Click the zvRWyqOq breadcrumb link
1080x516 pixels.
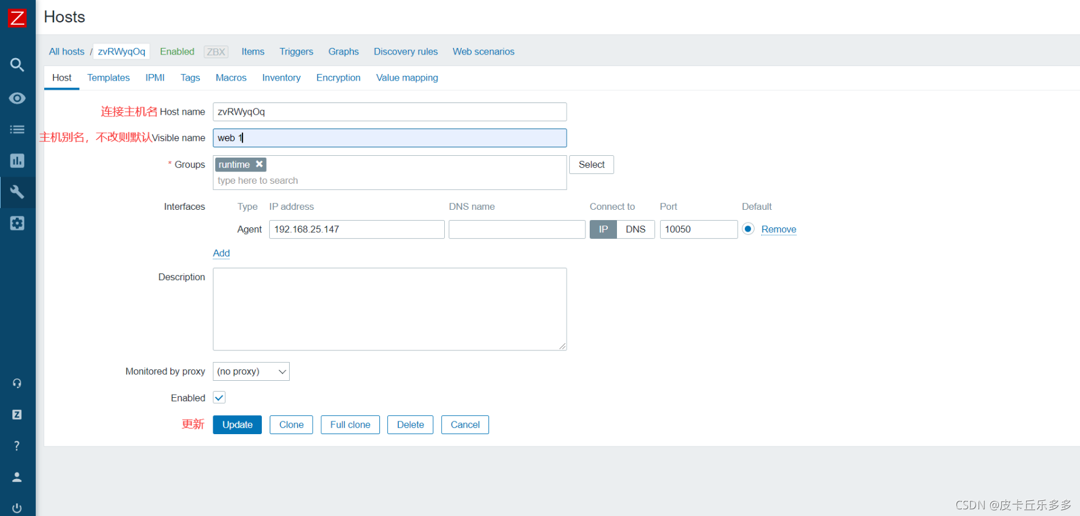click(x=122, y=52)
